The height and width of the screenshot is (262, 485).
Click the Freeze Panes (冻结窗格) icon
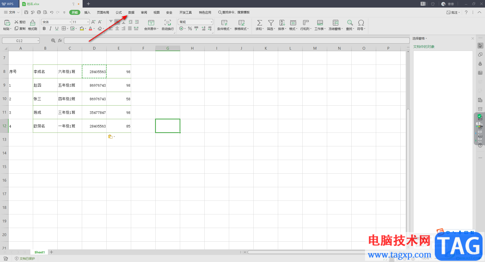(x=335, y=23)
